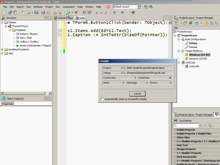The height and width of the screenshot is (165, 220).
Task: Collapse the Target Platforms node
Action: pos(179,51)
